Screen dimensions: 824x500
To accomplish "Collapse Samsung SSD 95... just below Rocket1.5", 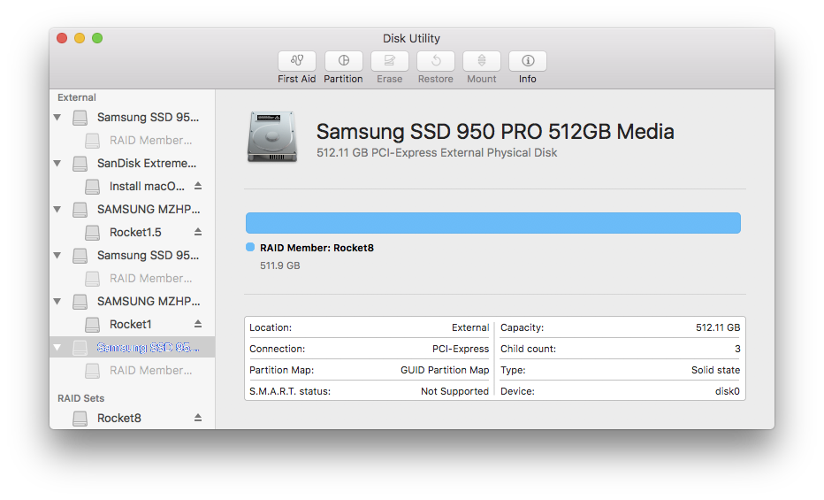I will [x=57, y=256].
